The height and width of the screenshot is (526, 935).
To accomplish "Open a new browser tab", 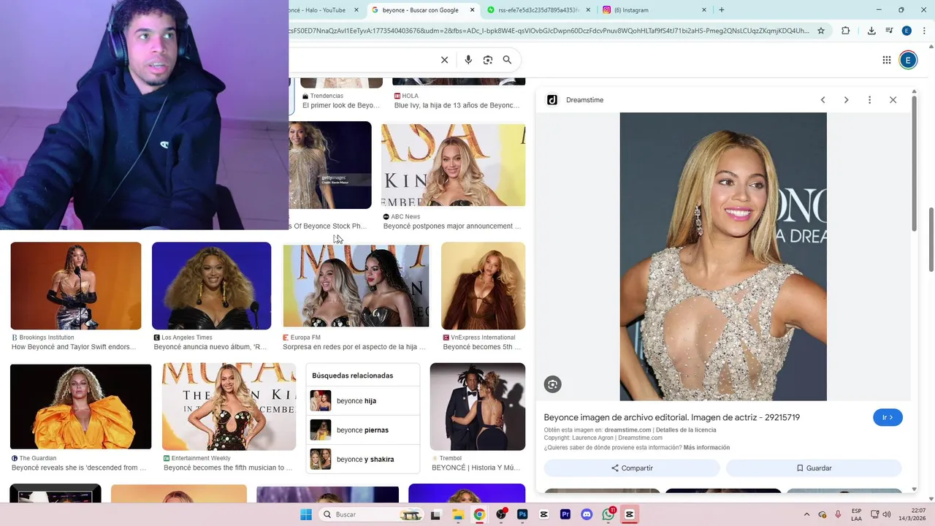I will tap(722, 10).
